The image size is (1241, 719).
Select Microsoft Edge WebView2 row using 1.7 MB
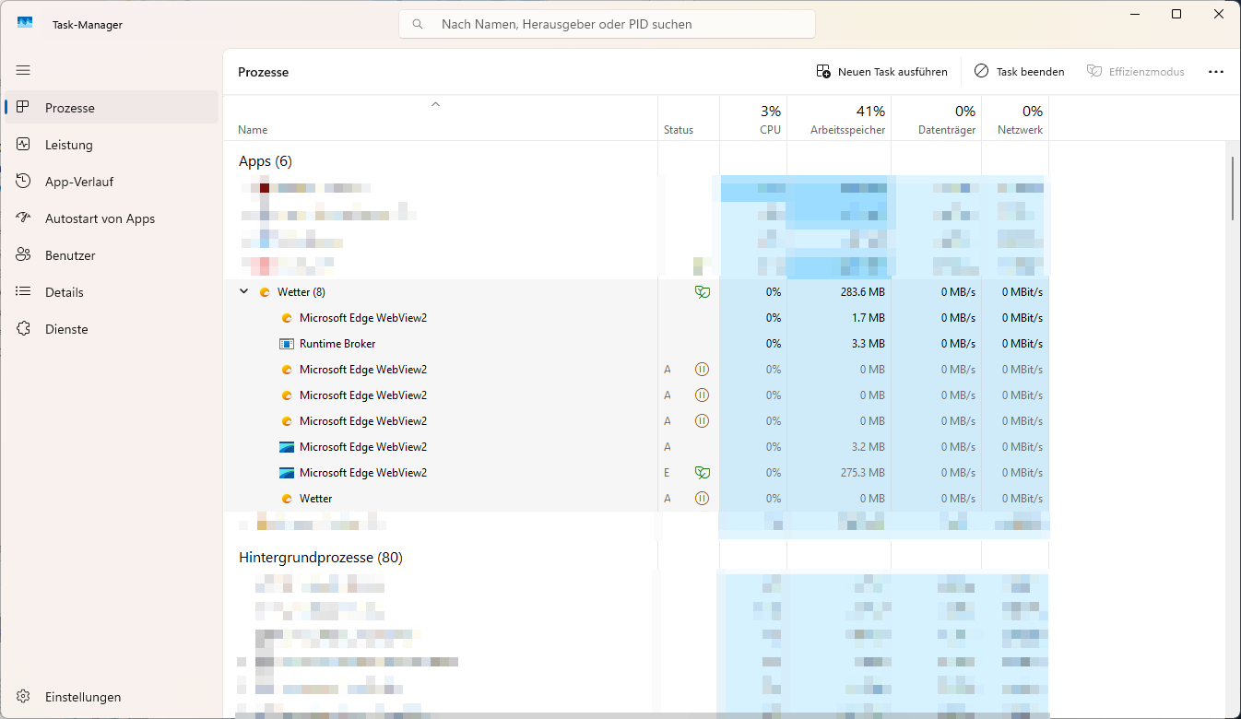636,317
